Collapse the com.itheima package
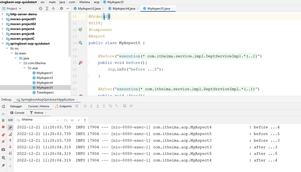Screen dimensions: 301x172 pos(20,63)
